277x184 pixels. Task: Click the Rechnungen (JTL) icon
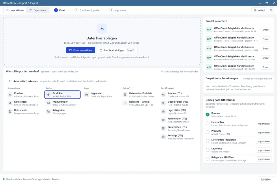[163, 120]
